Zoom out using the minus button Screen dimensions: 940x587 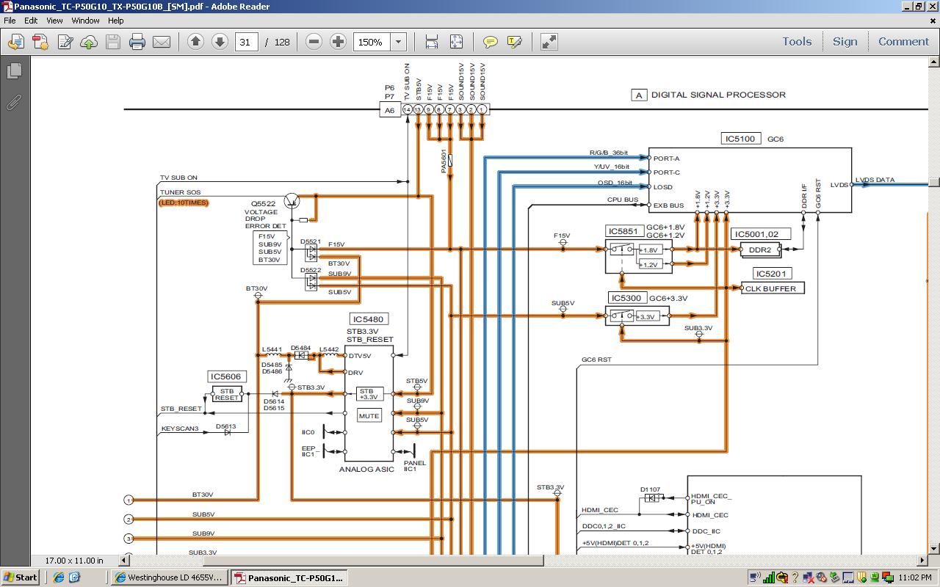click(314, 42)
